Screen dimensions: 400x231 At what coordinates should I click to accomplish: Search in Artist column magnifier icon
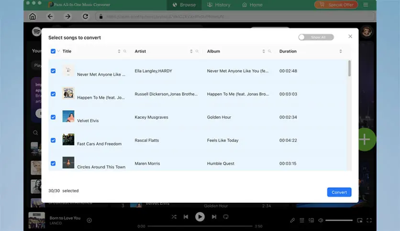(x=197, y=51)
